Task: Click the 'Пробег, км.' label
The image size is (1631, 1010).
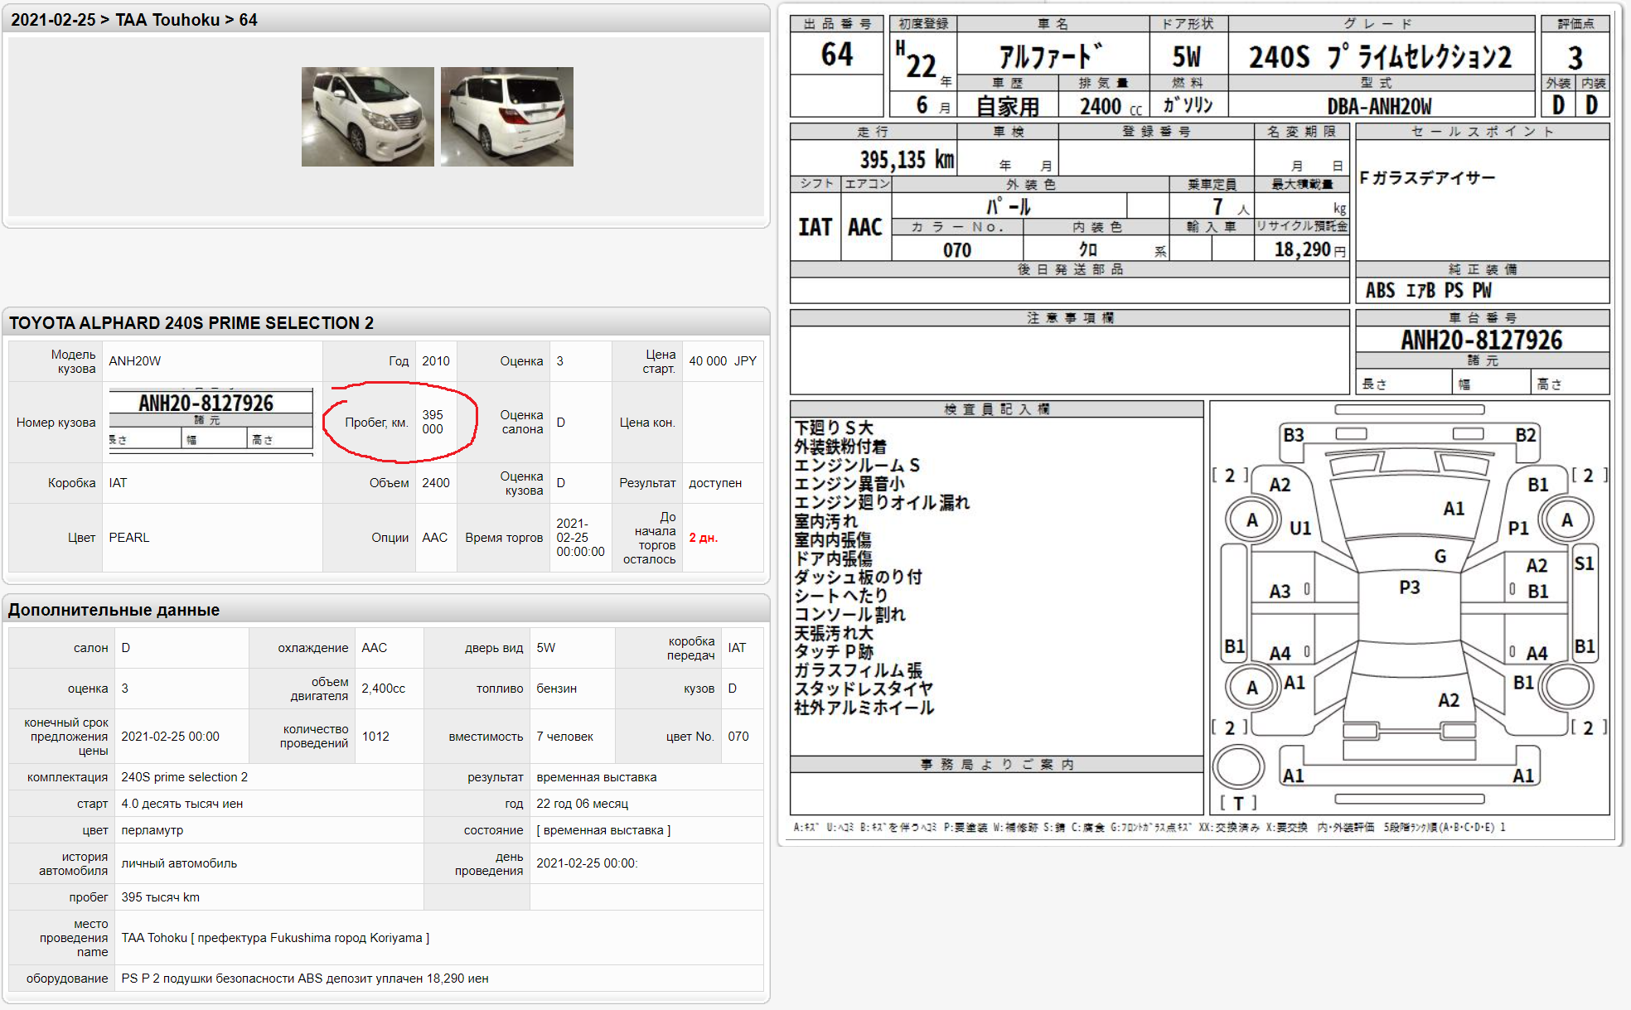Action: 376,423
